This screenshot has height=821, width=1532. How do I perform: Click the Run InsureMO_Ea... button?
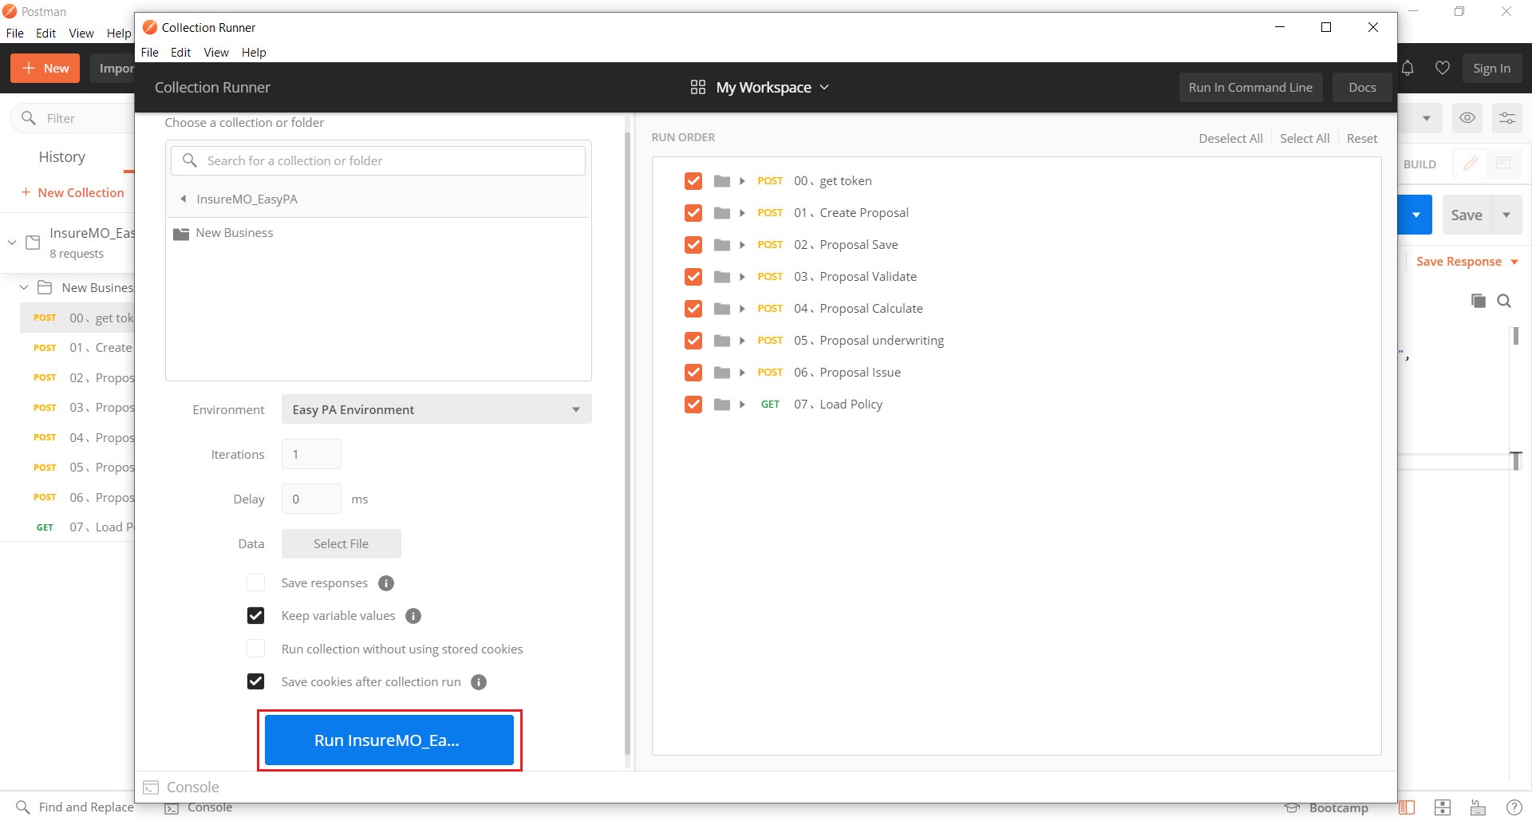pyautogui.click(x=389, y=740)
